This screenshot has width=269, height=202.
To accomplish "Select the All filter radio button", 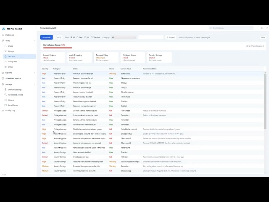I will pos(71,37).
